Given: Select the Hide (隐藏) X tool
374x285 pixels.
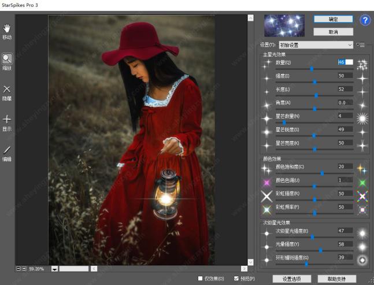Looking at the screenshot, I should click(7, 90).
